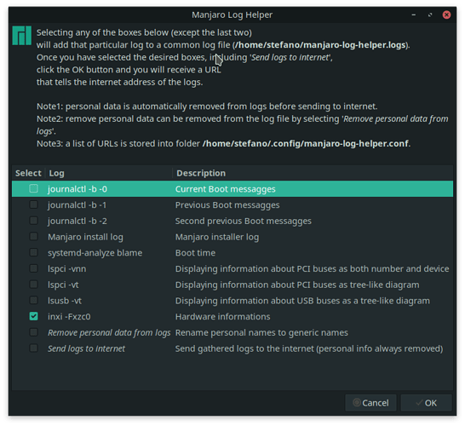The height and width of the screenshot is (426, 465).
Task: Click the 'systemd-analyze blame' label
Action: tap(95, 253)
